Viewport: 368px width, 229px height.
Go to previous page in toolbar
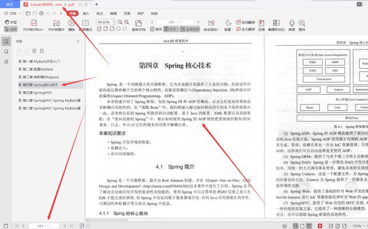(x=152, y=22)
